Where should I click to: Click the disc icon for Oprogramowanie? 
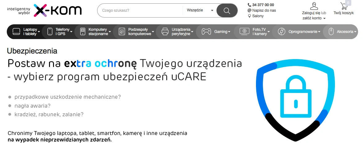coord(281,31)
